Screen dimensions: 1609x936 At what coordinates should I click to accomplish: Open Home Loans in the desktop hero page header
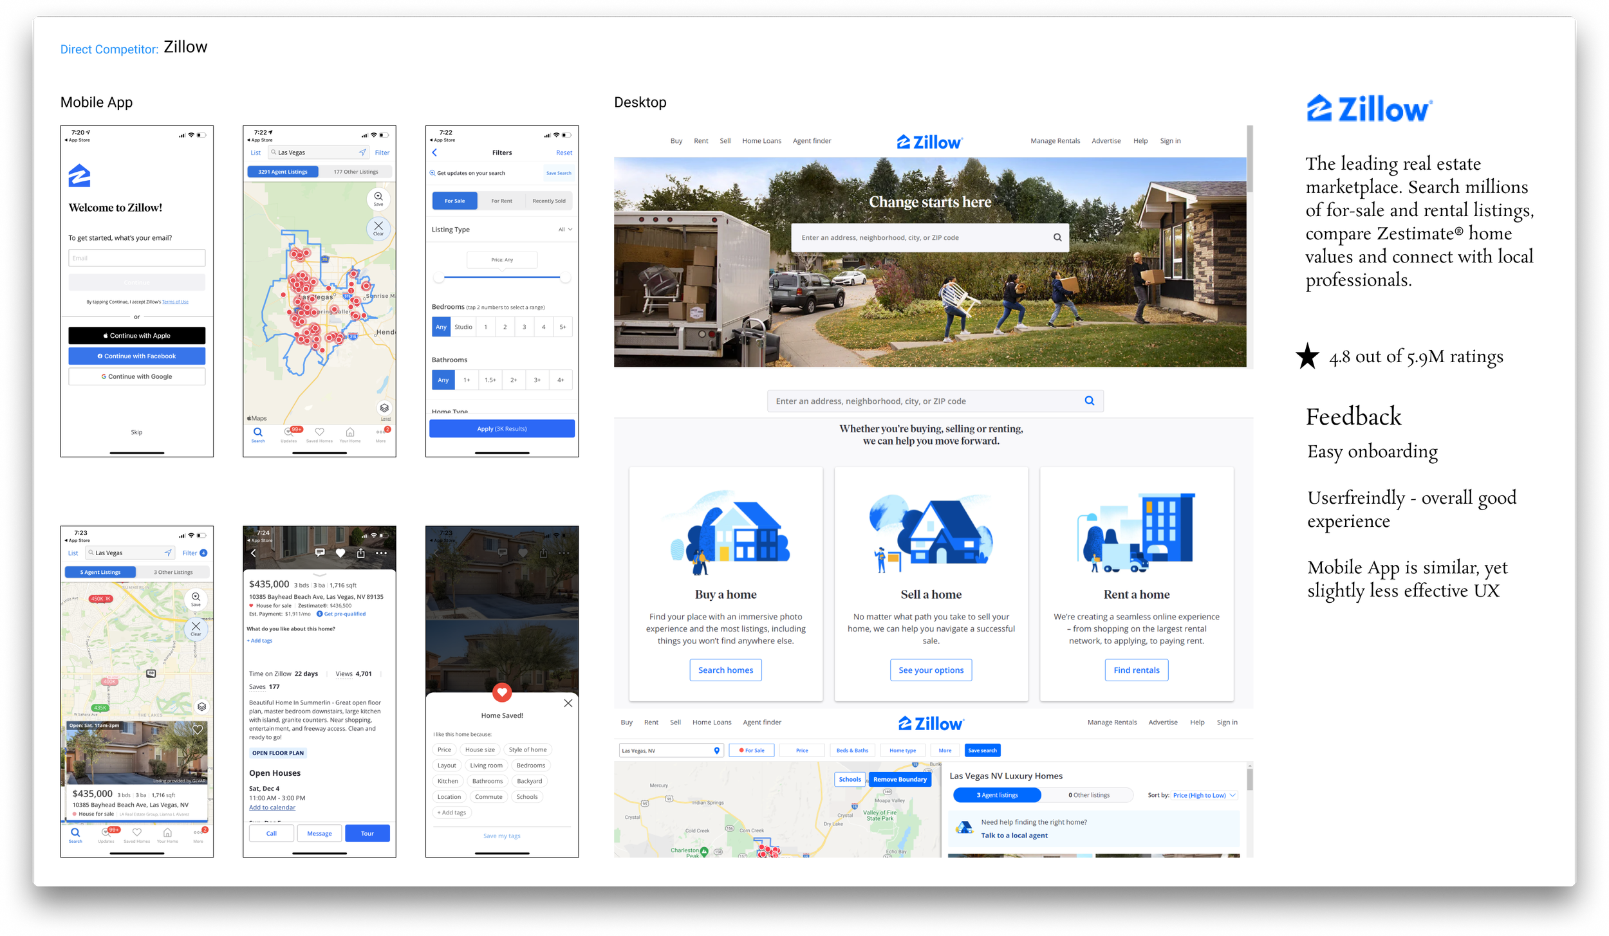tap(761, 141)
